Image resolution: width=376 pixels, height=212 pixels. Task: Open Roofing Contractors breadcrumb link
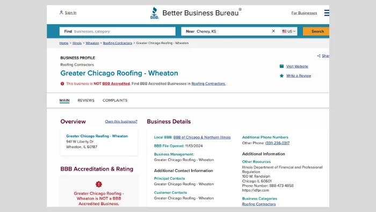tap(118, 43)
